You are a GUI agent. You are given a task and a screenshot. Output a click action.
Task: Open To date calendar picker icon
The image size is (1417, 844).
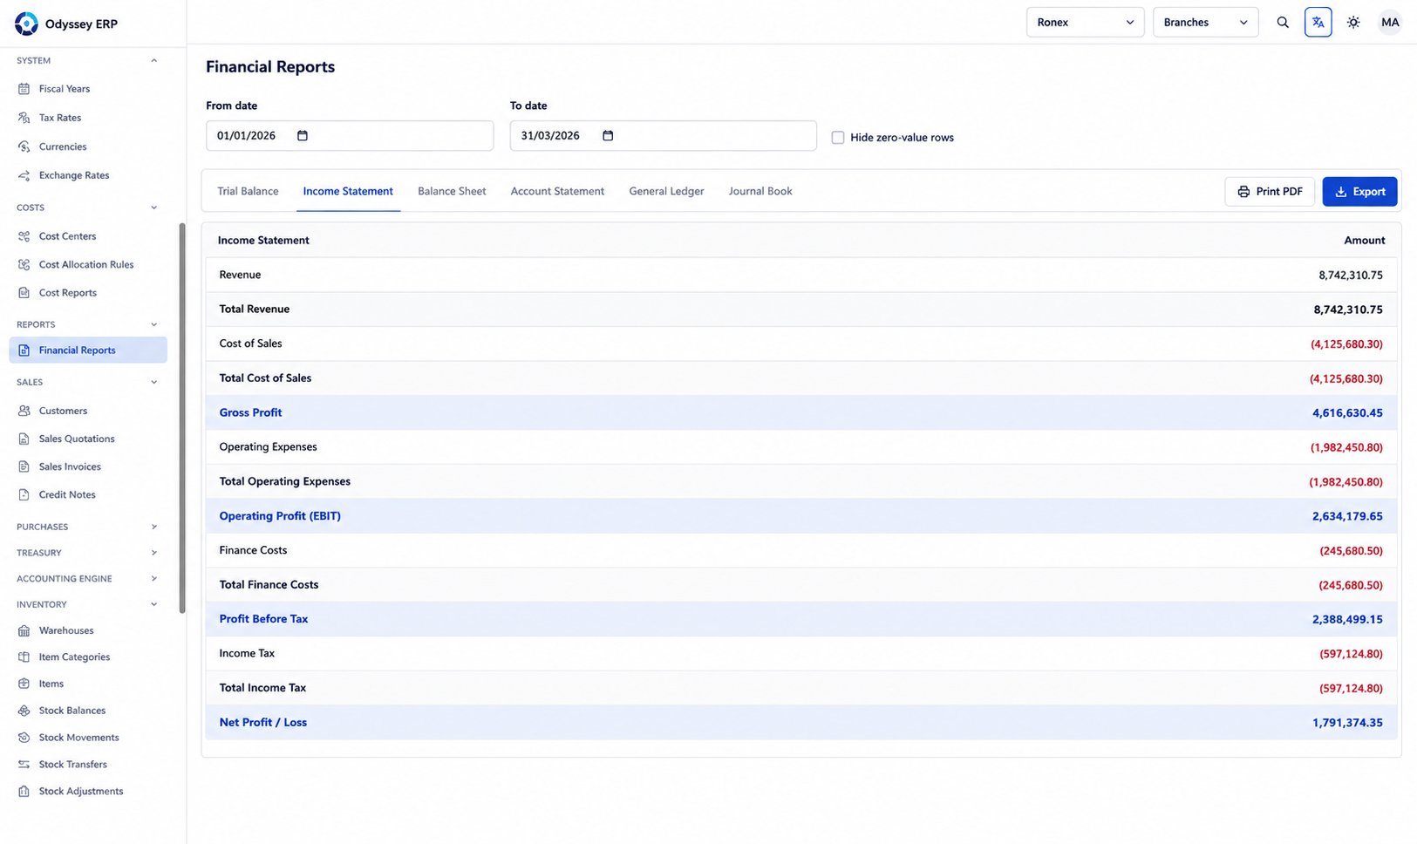(x=608, y=136)
